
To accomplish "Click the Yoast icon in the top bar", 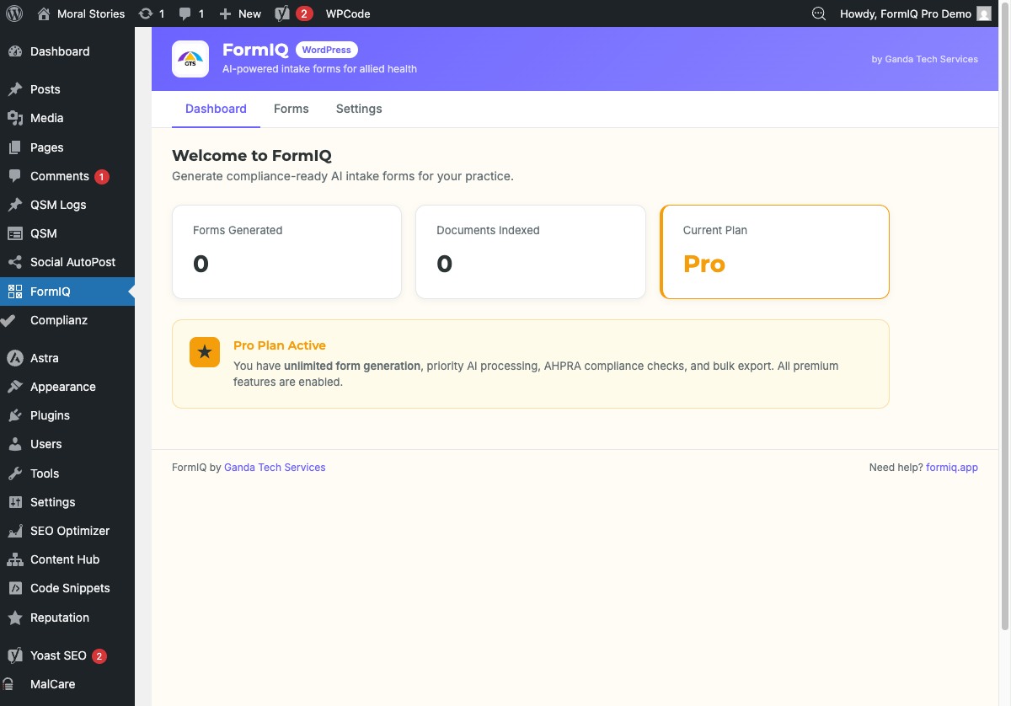I will 282,13.
